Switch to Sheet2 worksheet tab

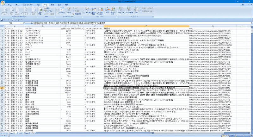coord(20,133)
